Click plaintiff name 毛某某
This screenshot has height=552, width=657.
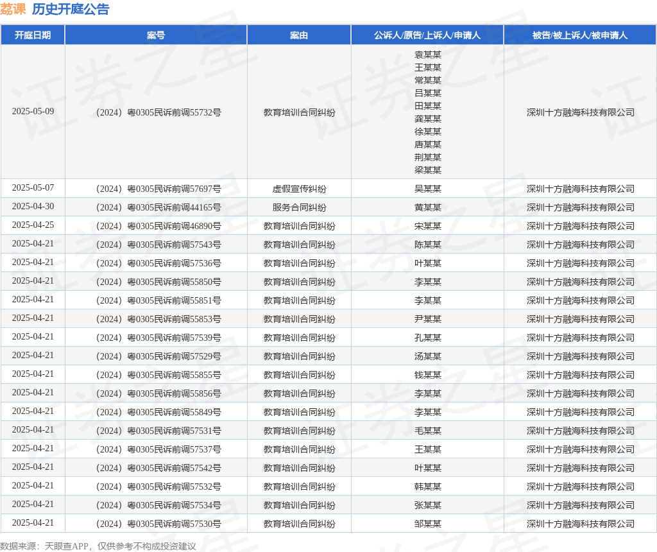(427, 431)
